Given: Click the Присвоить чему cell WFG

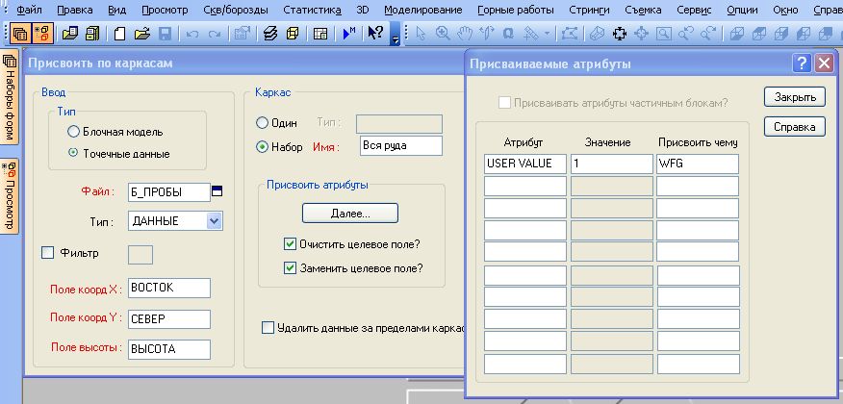Looking at the screenshot, I should 698,164.
